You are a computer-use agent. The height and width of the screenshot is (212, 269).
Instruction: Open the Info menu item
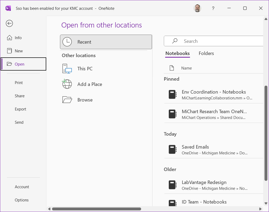coord(18,38)
